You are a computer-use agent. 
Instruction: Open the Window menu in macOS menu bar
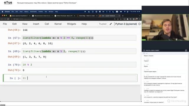[51, 12]
